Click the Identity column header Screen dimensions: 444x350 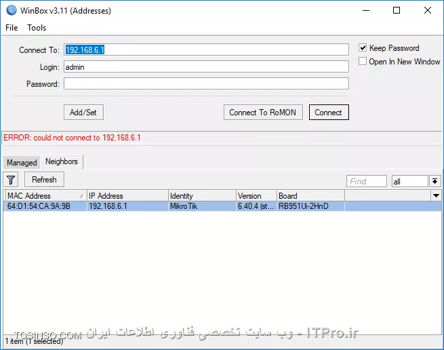tap(202, 195)
